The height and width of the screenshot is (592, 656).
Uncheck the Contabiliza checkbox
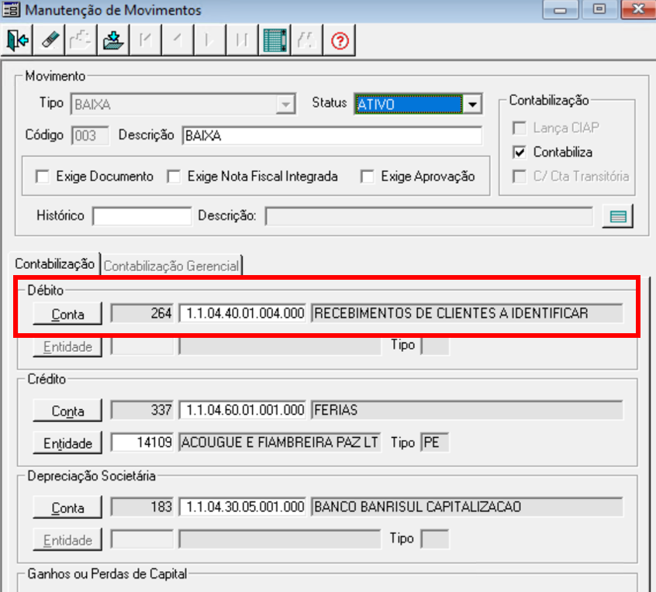pos(520,152)
